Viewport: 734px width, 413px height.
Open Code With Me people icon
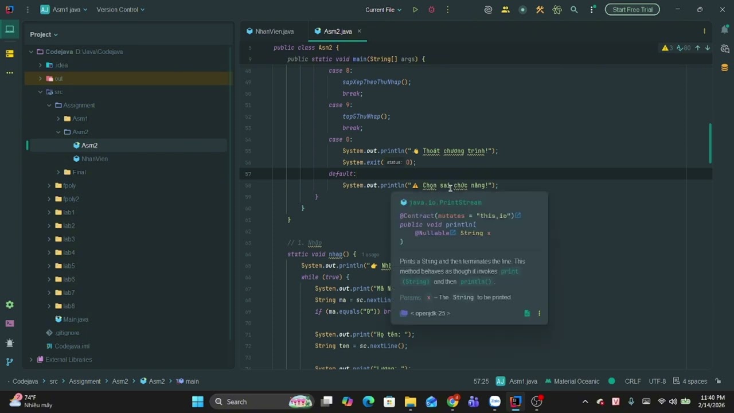505,10
